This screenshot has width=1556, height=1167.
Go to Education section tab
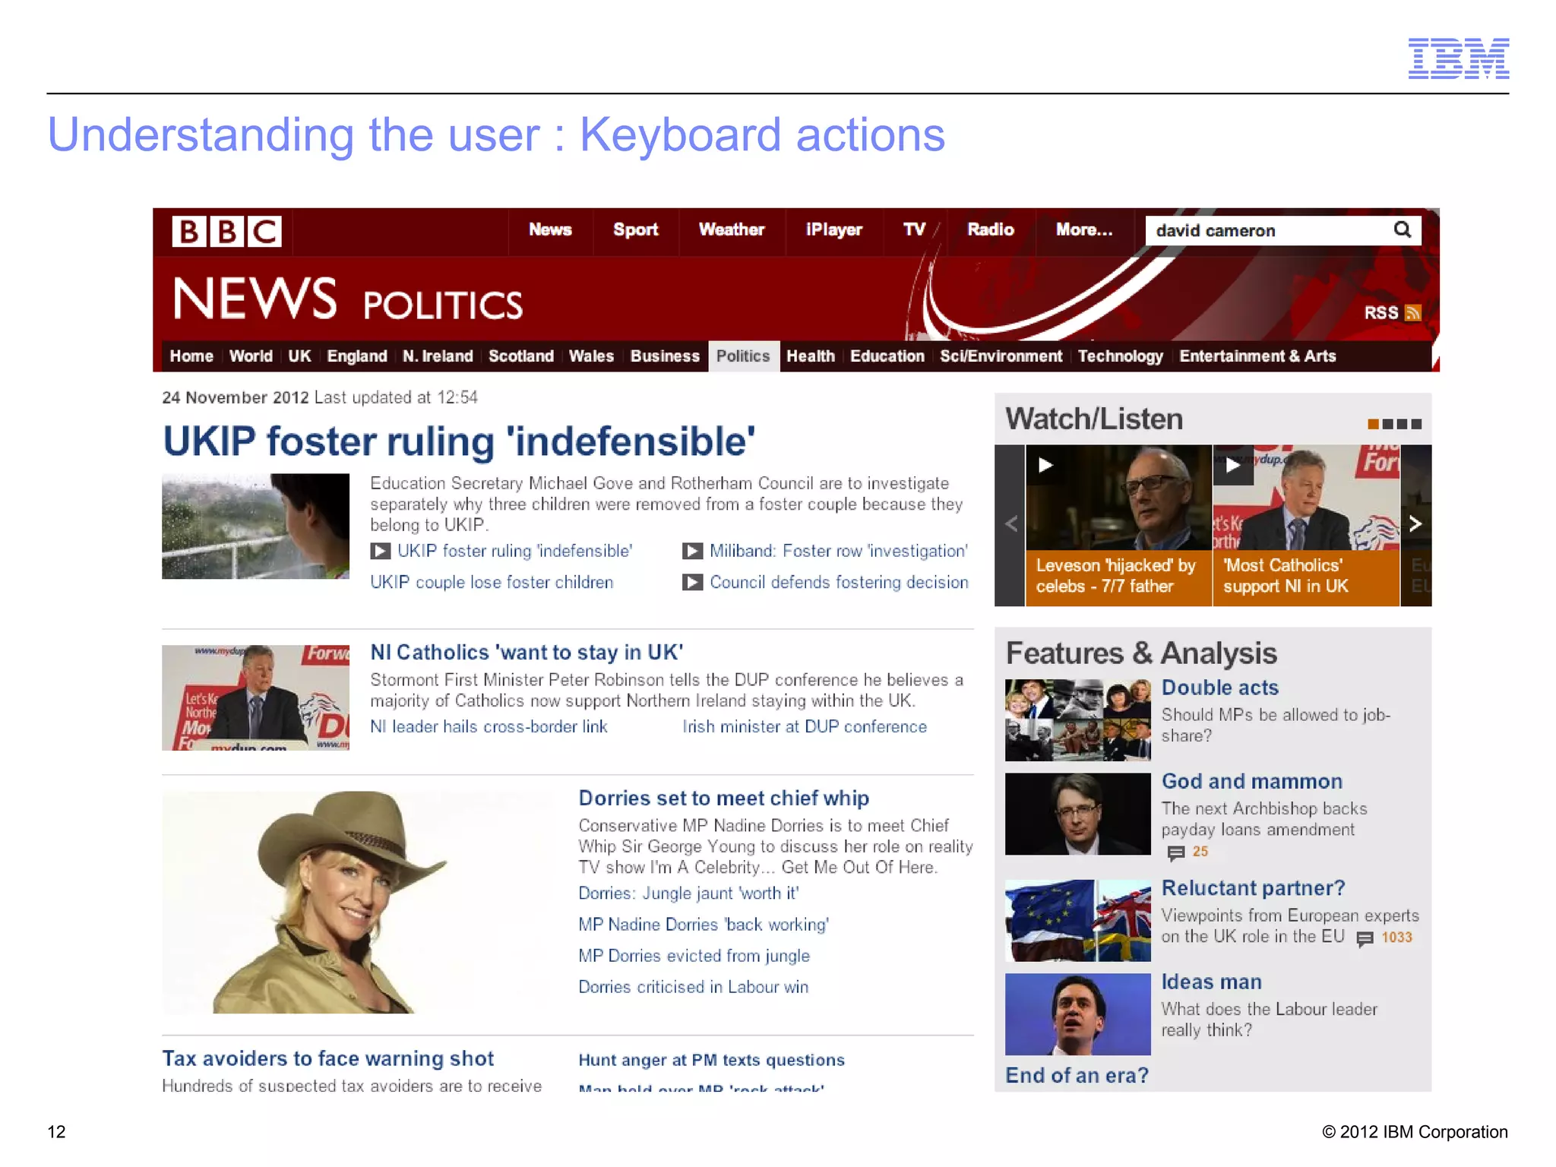click(887, 356)
